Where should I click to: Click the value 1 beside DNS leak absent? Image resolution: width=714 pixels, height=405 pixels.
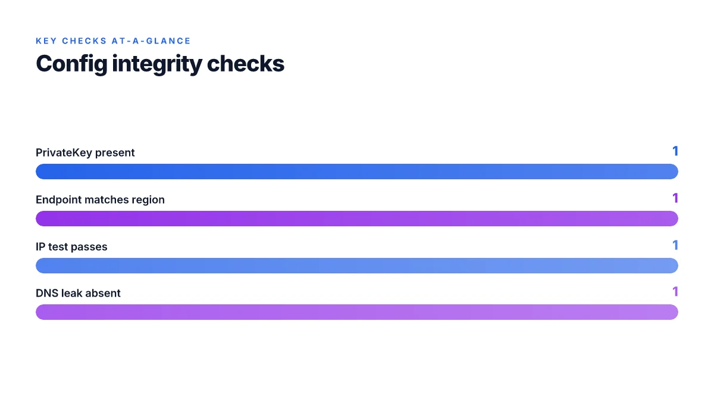click(x=675, y=292)
